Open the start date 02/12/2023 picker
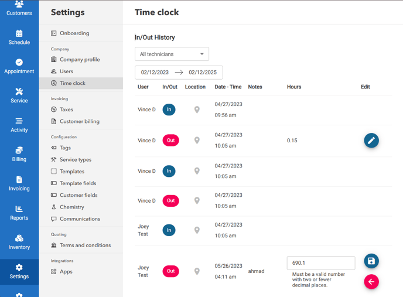This screenshot has height=297, width=403. coord(155,73)
